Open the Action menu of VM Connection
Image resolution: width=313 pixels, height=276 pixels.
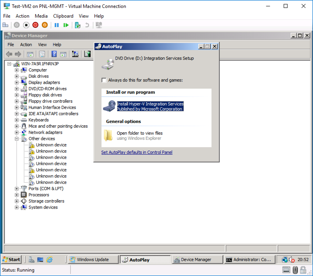(22, 16)
